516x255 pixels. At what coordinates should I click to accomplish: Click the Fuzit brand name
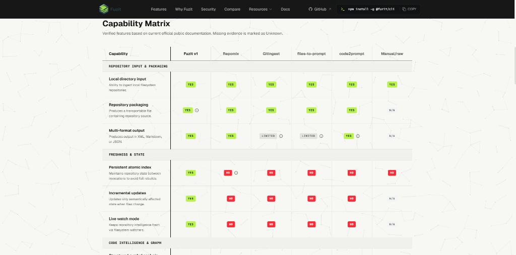(115, 9)
